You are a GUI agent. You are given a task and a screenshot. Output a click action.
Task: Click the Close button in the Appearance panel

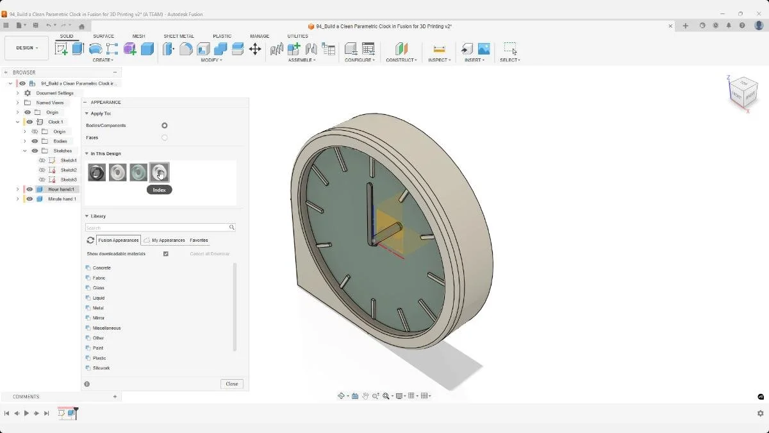[231, 384]
